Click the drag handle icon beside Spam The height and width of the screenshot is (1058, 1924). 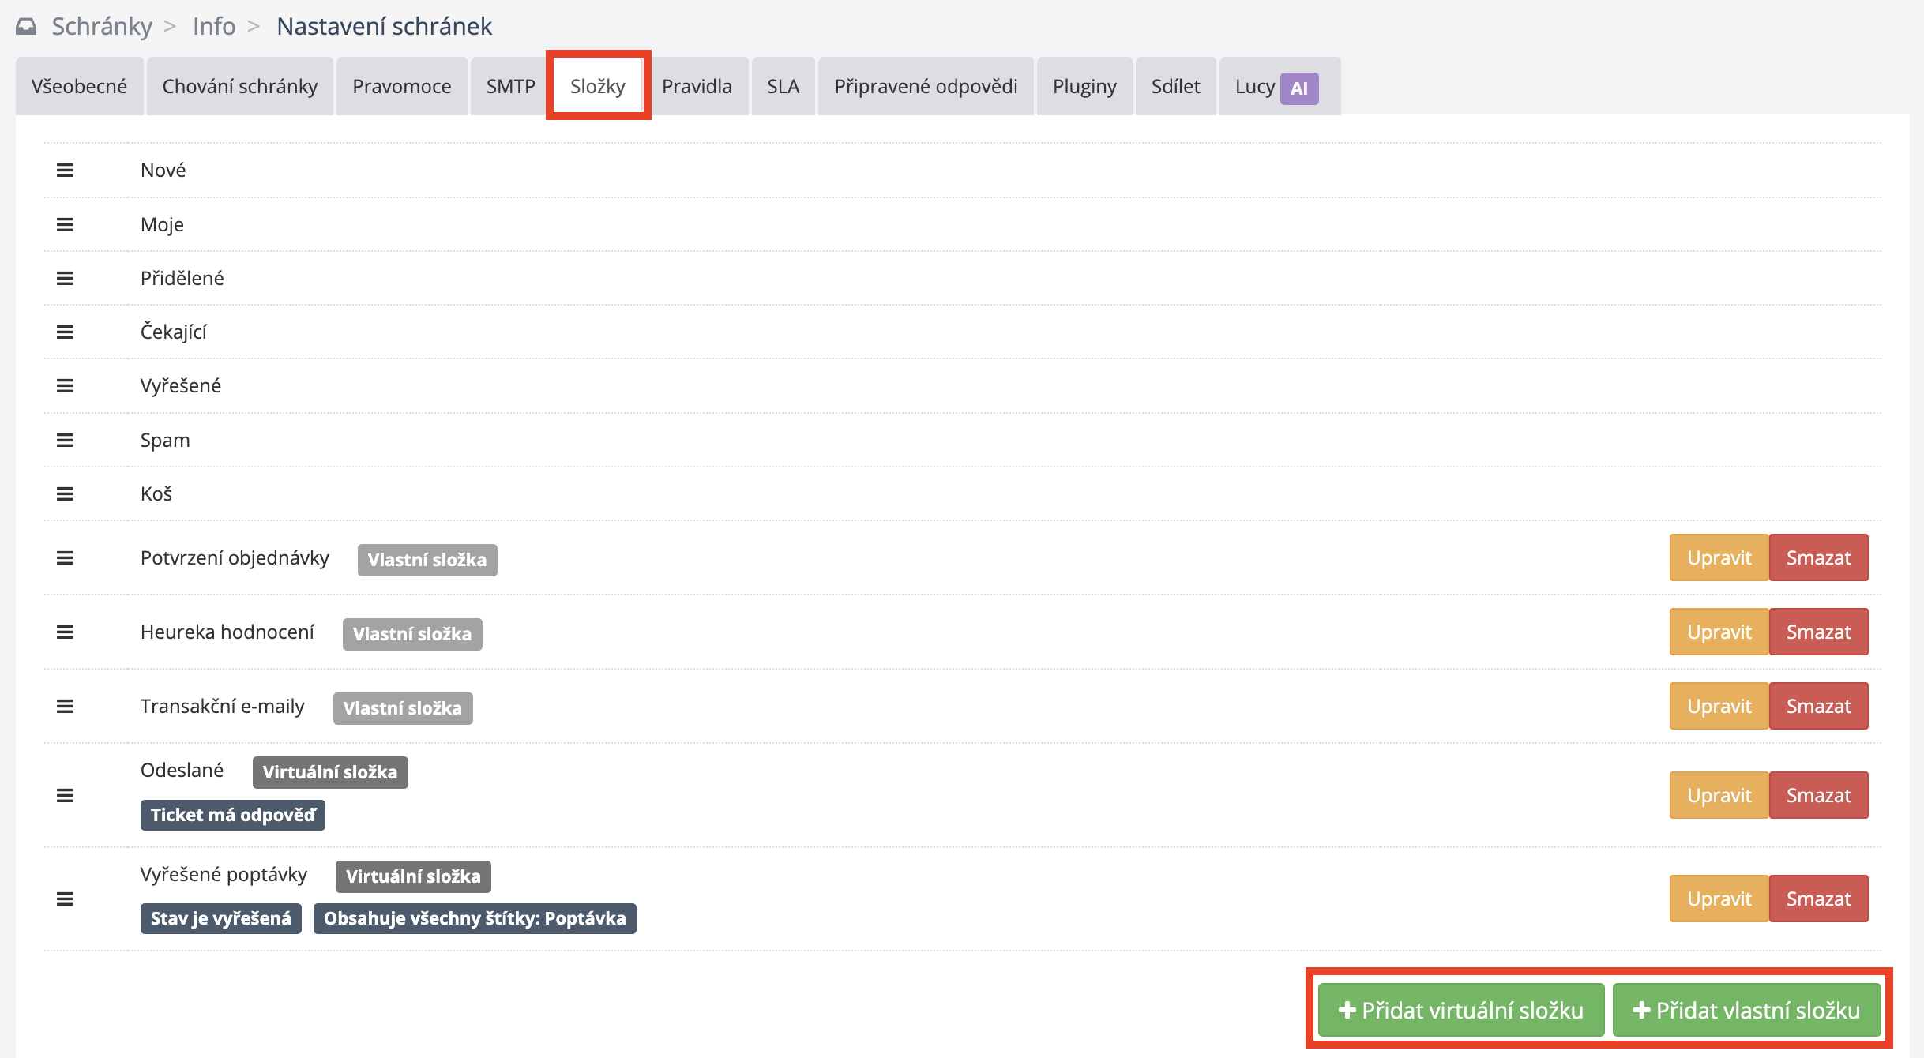pyautogui.click(x=65, y=440)
